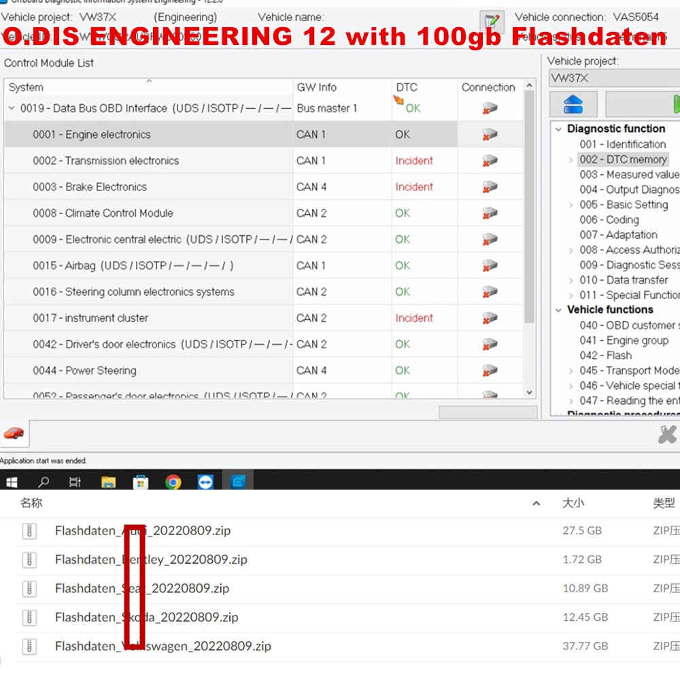Screen dimensions: 680x680
Task: Expand 011 - Special Function node
Action: [571, 296]
